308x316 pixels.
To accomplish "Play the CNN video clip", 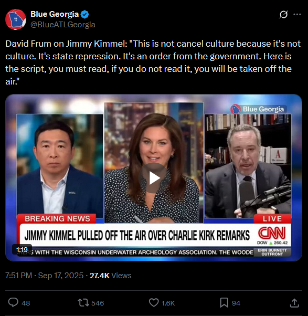I will (154, 178).
